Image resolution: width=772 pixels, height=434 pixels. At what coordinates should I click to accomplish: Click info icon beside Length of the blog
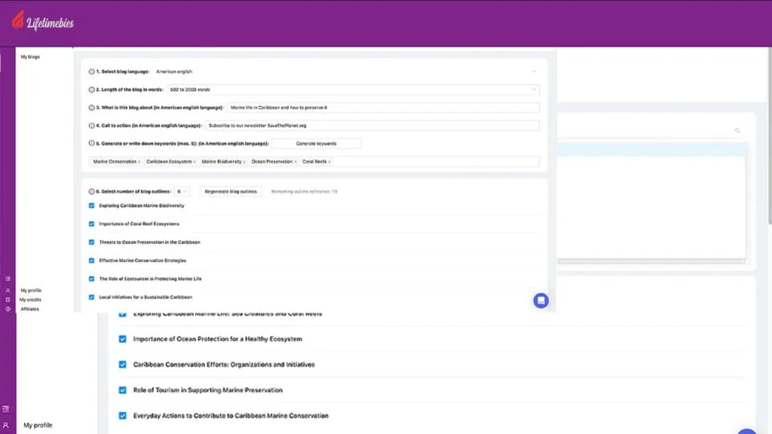pyautogui.click(x=92, y=90)
